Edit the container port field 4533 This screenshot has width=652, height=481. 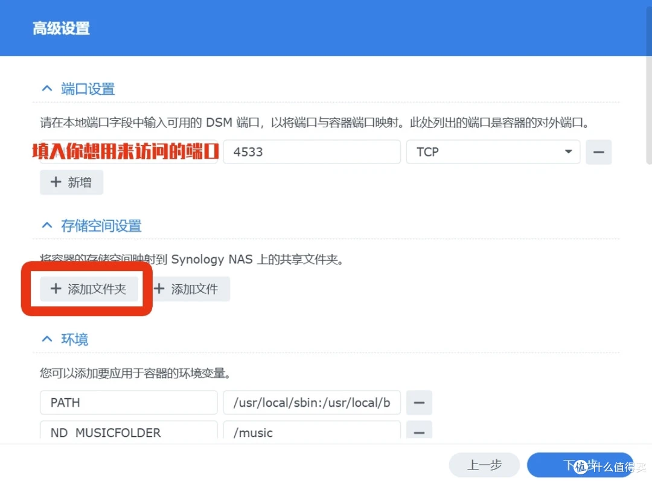[x=312, y=152]
